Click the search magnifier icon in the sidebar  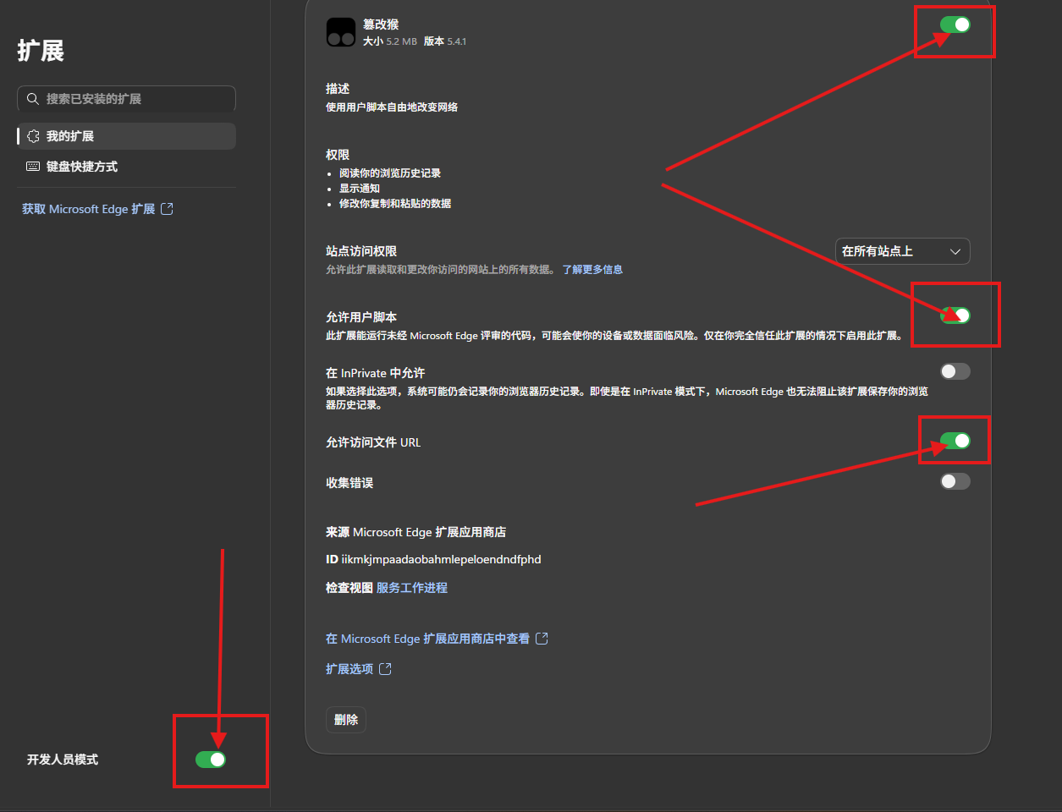pos(33,99)
